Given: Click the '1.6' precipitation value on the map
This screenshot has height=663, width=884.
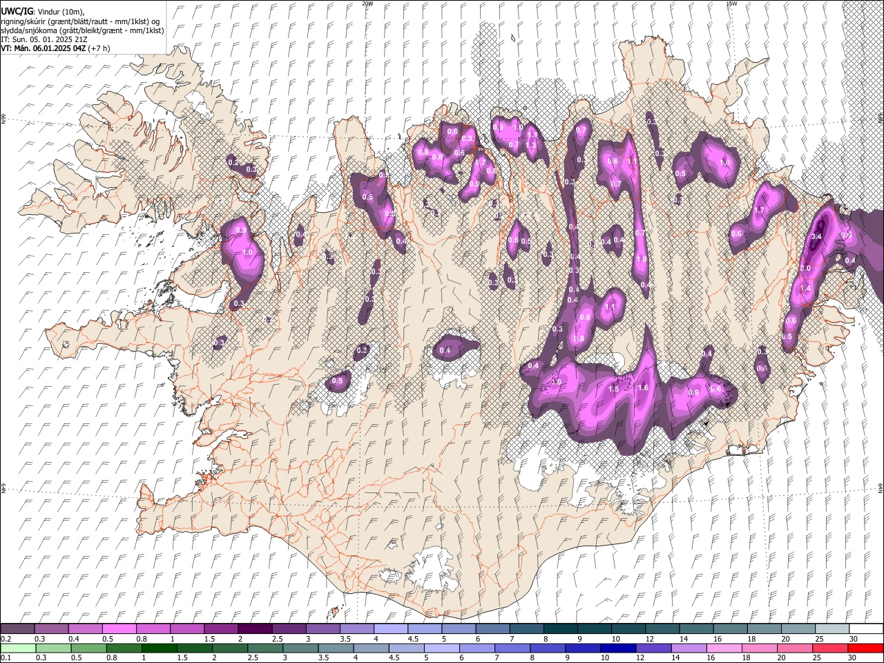Looking at the screenshot, I should pyautogui.click(x=644, y=388).
